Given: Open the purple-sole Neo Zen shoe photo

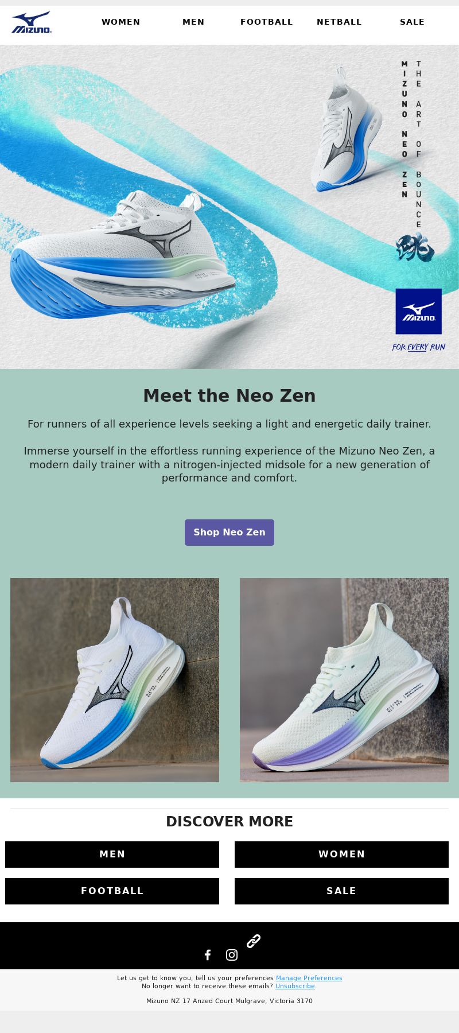Looking at the screenshot, I should coord(344,679).
